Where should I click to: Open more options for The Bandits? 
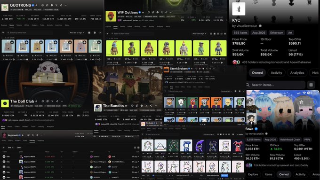point(156,106)
